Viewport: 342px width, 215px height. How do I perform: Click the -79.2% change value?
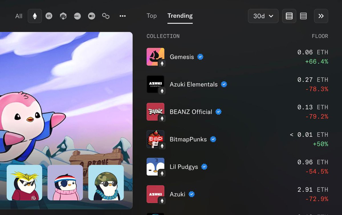(317, 116)
